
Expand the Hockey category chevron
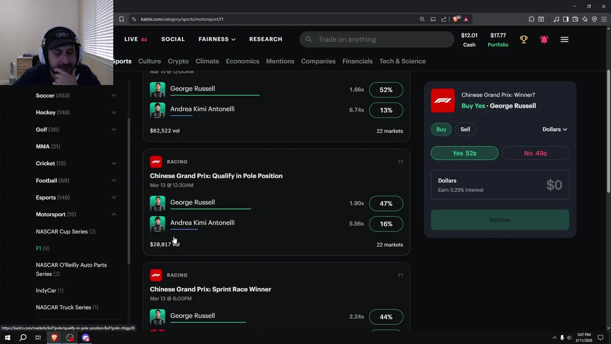pos(114,112)
